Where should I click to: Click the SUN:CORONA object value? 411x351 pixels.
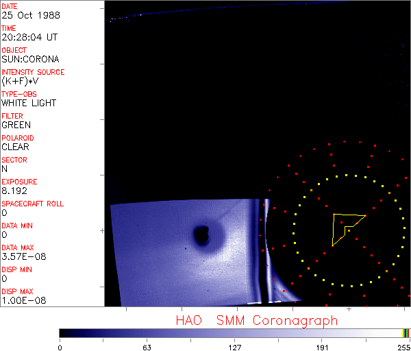click(30, 59)
